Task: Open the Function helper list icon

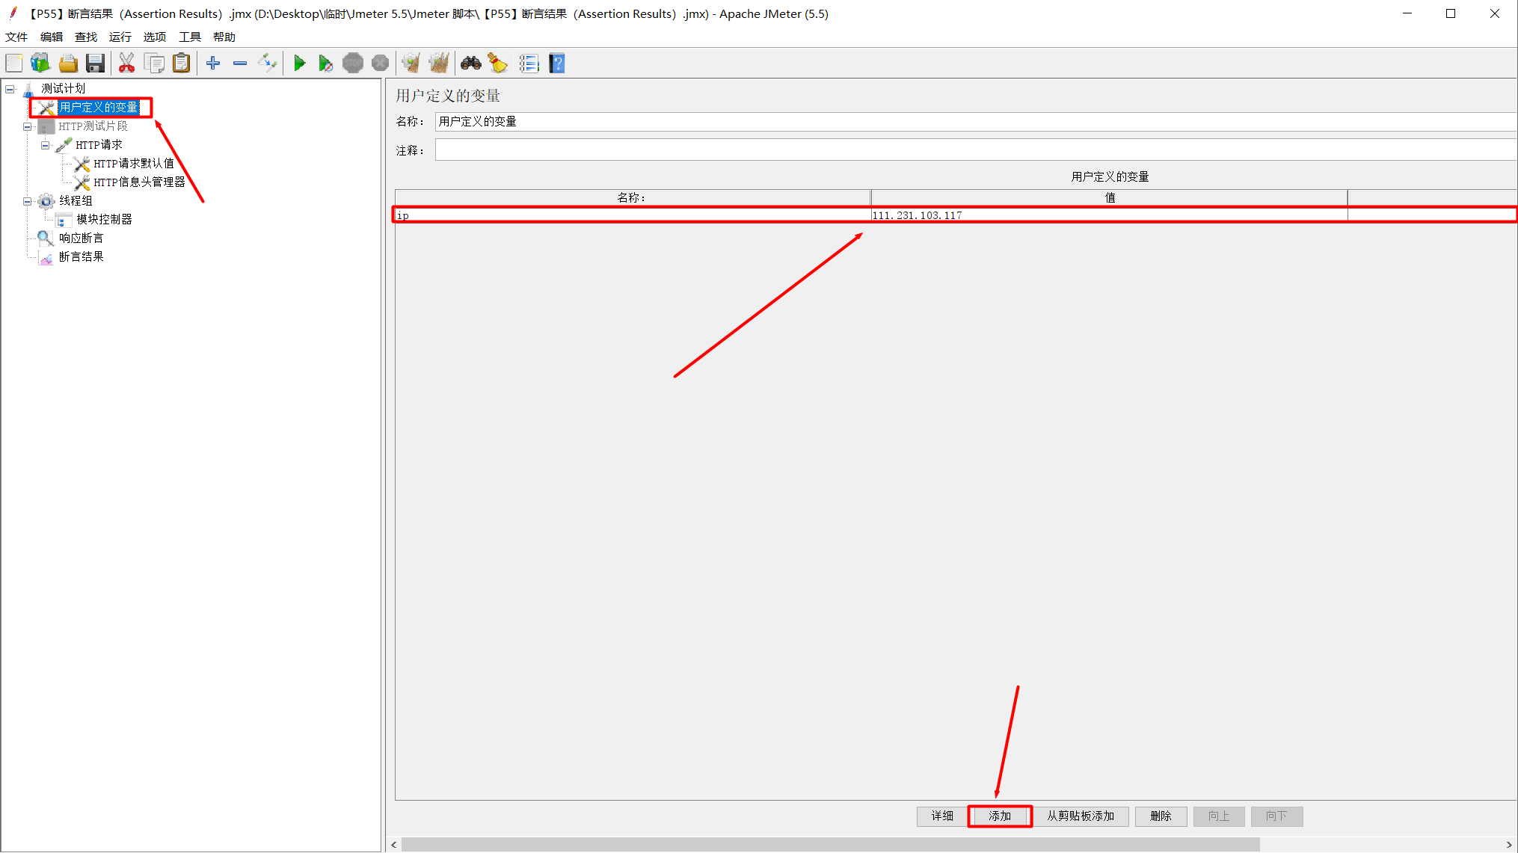Action: pos(529,64)
